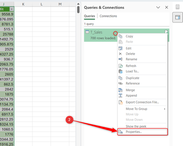Viewport: 183px width, 146px height.
Task: Click the vertical scrollbar thumb
Action: (78, 10)
